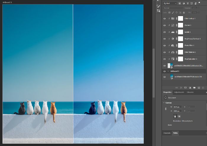Click 'Artboard 1' label above the canvas

(7, 2)
